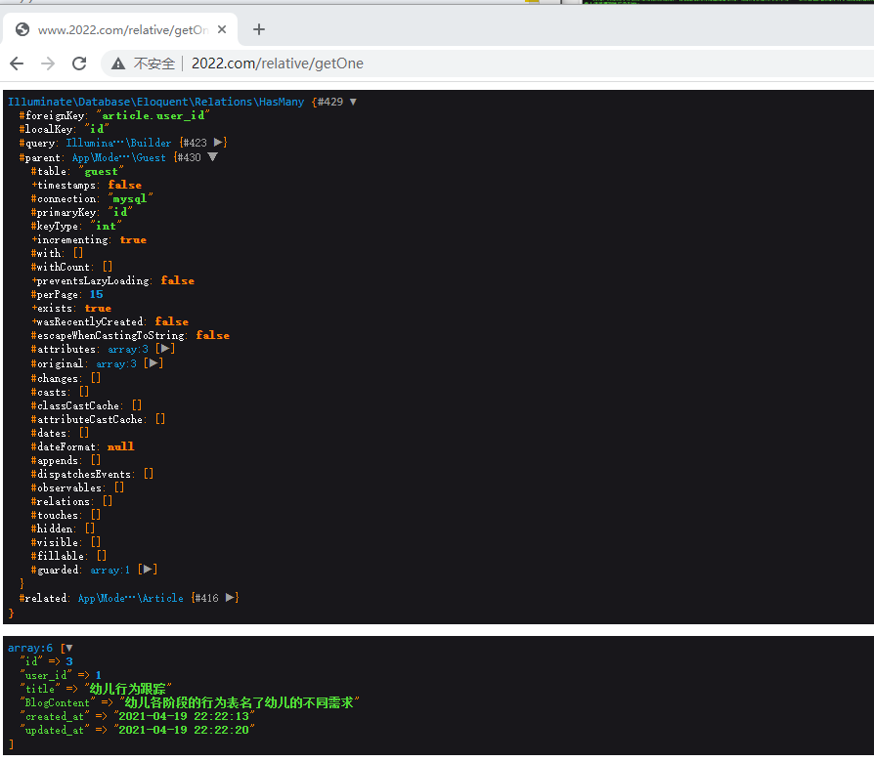This screenshot has width=874, height=762.
Task: Click the "article.user_id" foreignKey value
Action: (153, 115)
